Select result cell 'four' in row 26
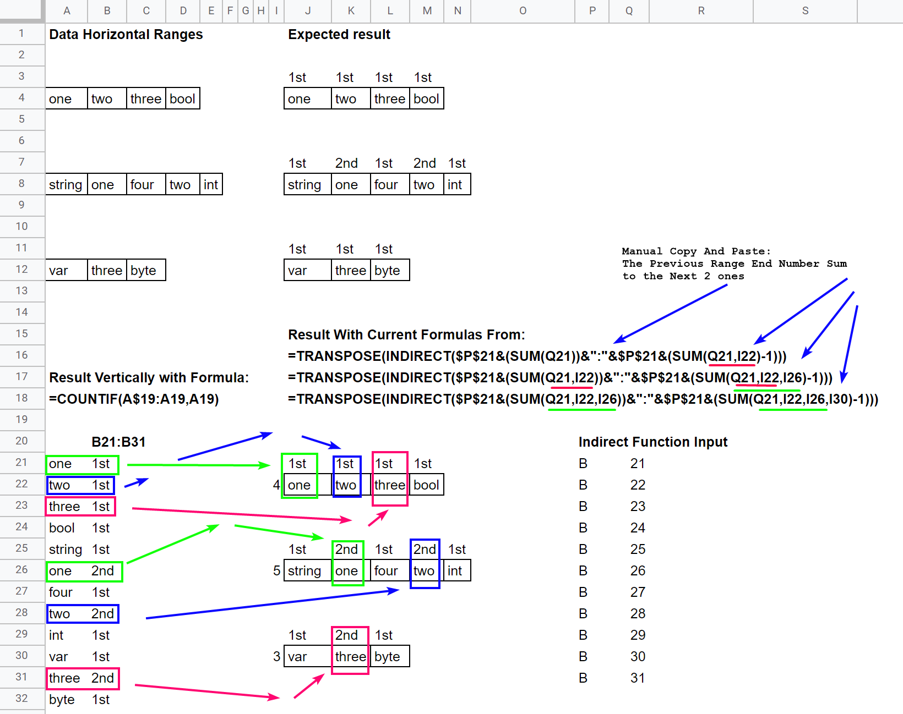The height and width of the screenshot is (714, 903). [x=390, y=571]
